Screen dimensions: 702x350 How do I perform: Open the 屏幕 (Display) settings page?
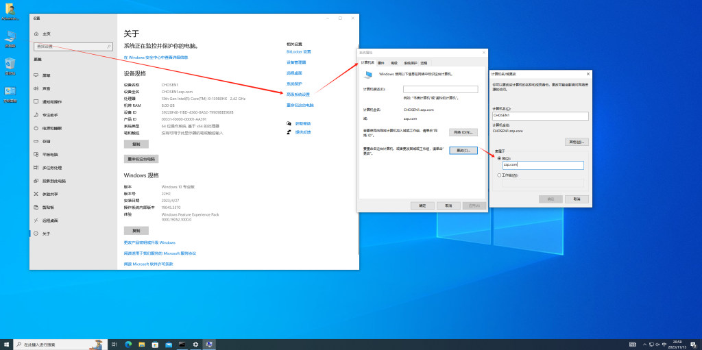coord(46,75)
